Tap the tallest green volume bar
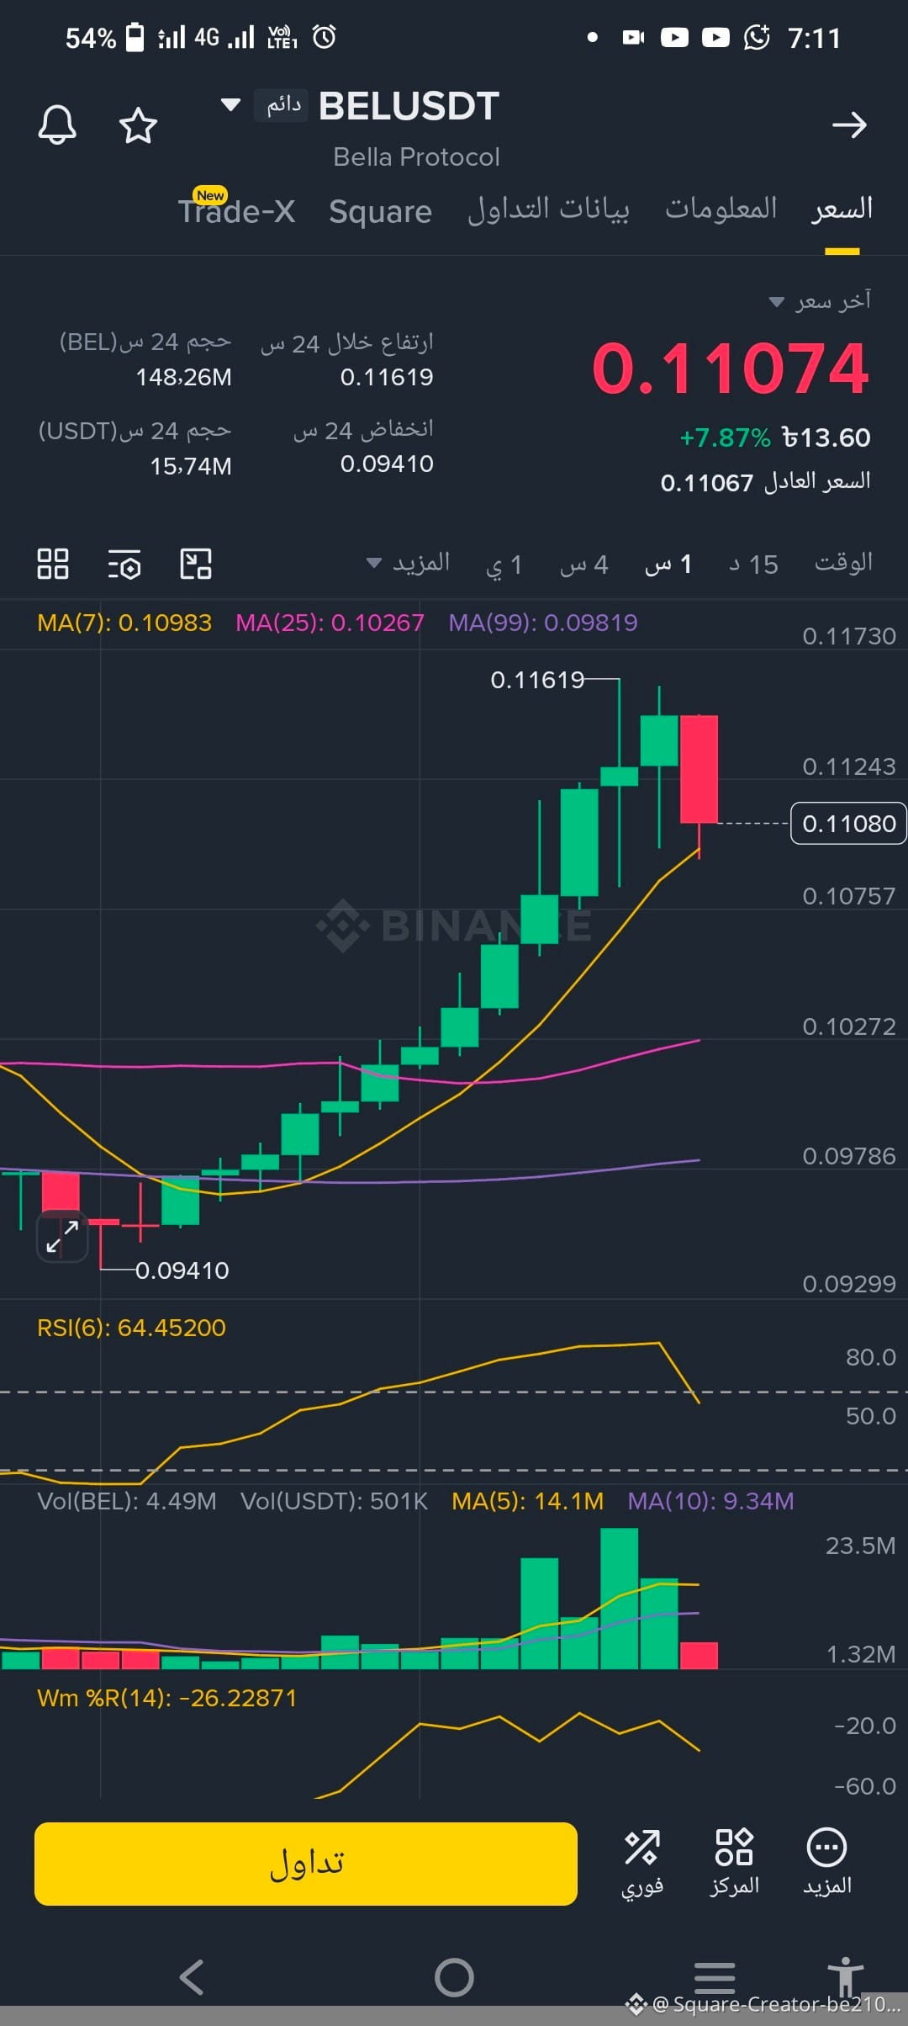The image size is (908, 2026). [619, 1598]
